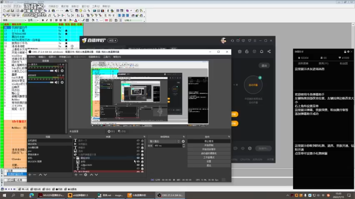This screenshot has height=199, width=355.
Task: Move source up with the sources arrow
Action: (x=91, y=175)
